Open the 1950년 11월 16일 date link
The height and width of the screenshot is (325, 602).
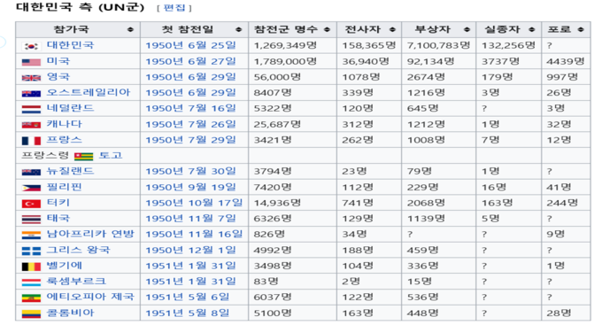(194, 234)
